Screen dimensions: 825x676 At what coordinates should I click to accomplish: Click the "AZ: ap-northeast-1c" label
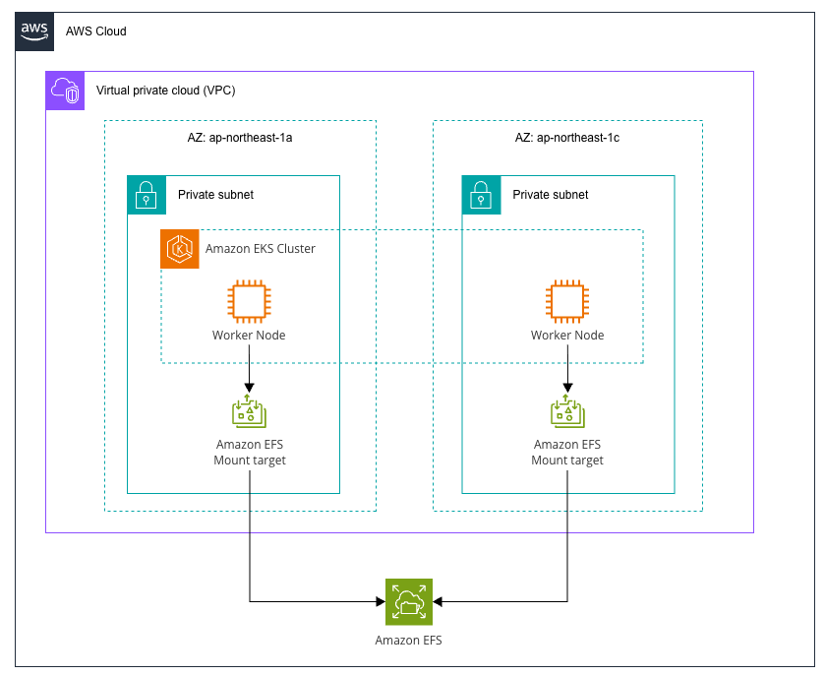567,138
